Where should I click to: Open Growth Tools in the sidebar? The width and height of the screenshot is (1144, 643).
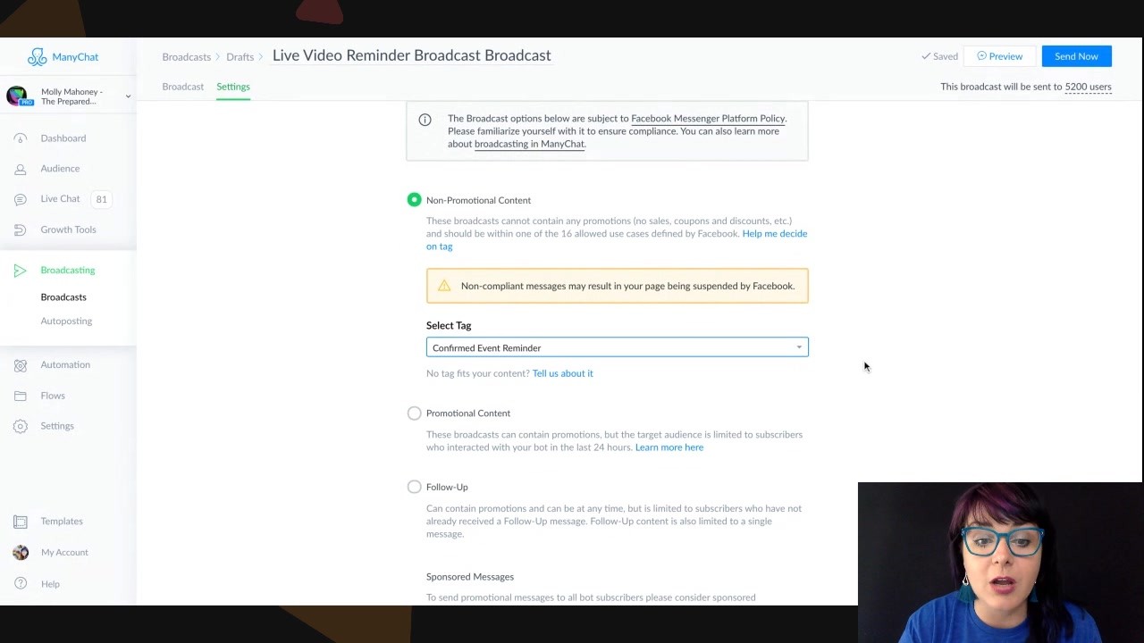[68, 230]
